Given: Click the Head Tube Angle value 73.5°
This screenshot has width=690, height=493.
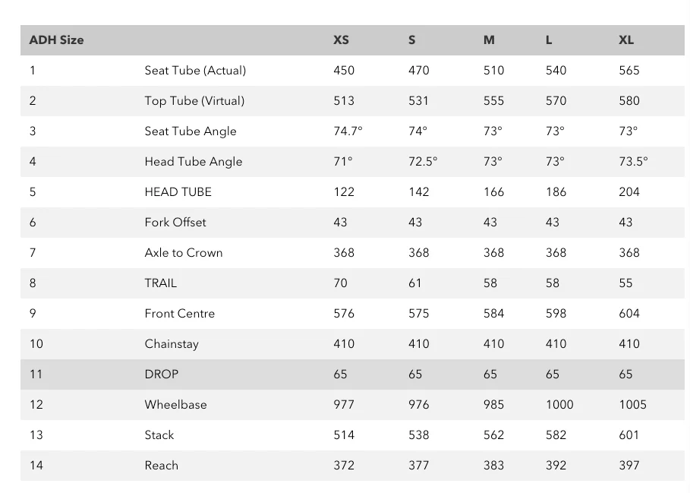Looking at the screenshot, I should [633, 161].
